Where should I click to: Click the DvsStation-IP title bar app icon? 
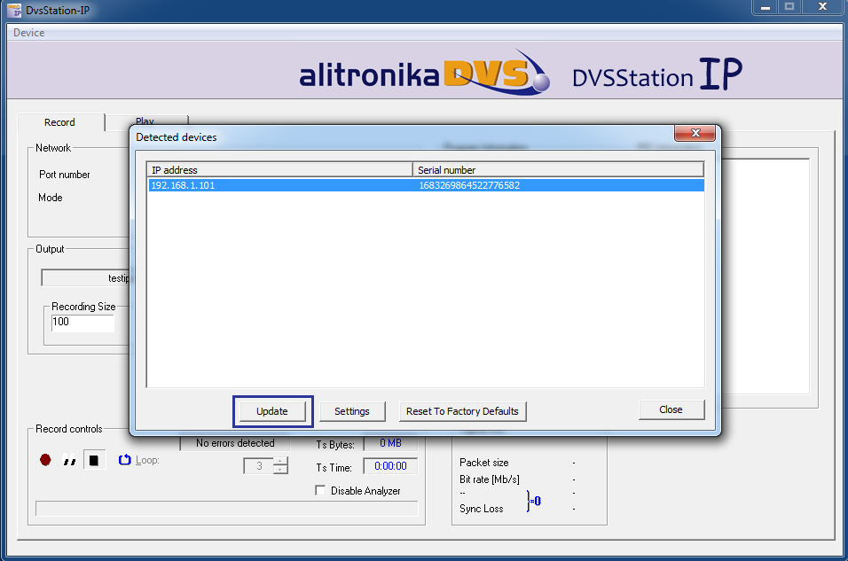point(12,9)
